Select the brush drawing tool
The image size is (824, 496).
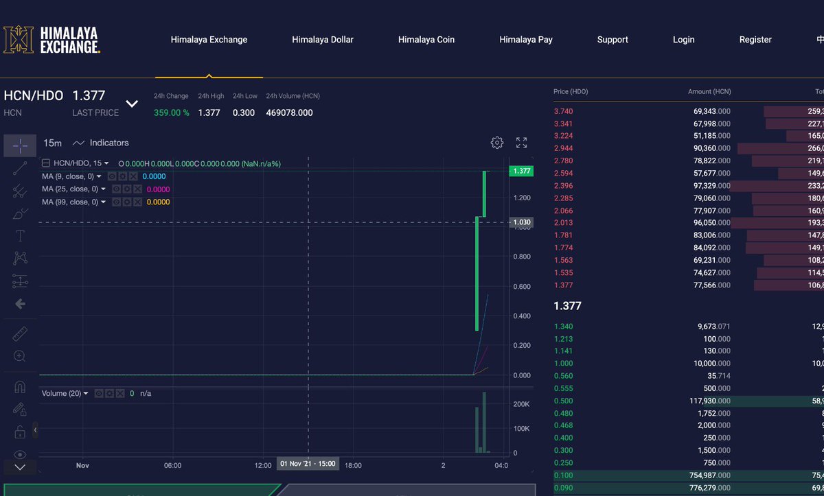20,213
